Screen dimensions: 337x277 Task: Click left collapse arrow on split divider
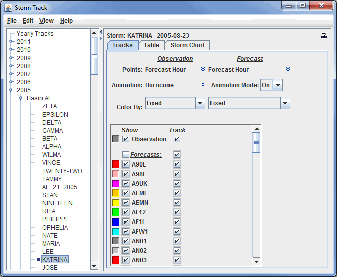[x=100, y=33]
